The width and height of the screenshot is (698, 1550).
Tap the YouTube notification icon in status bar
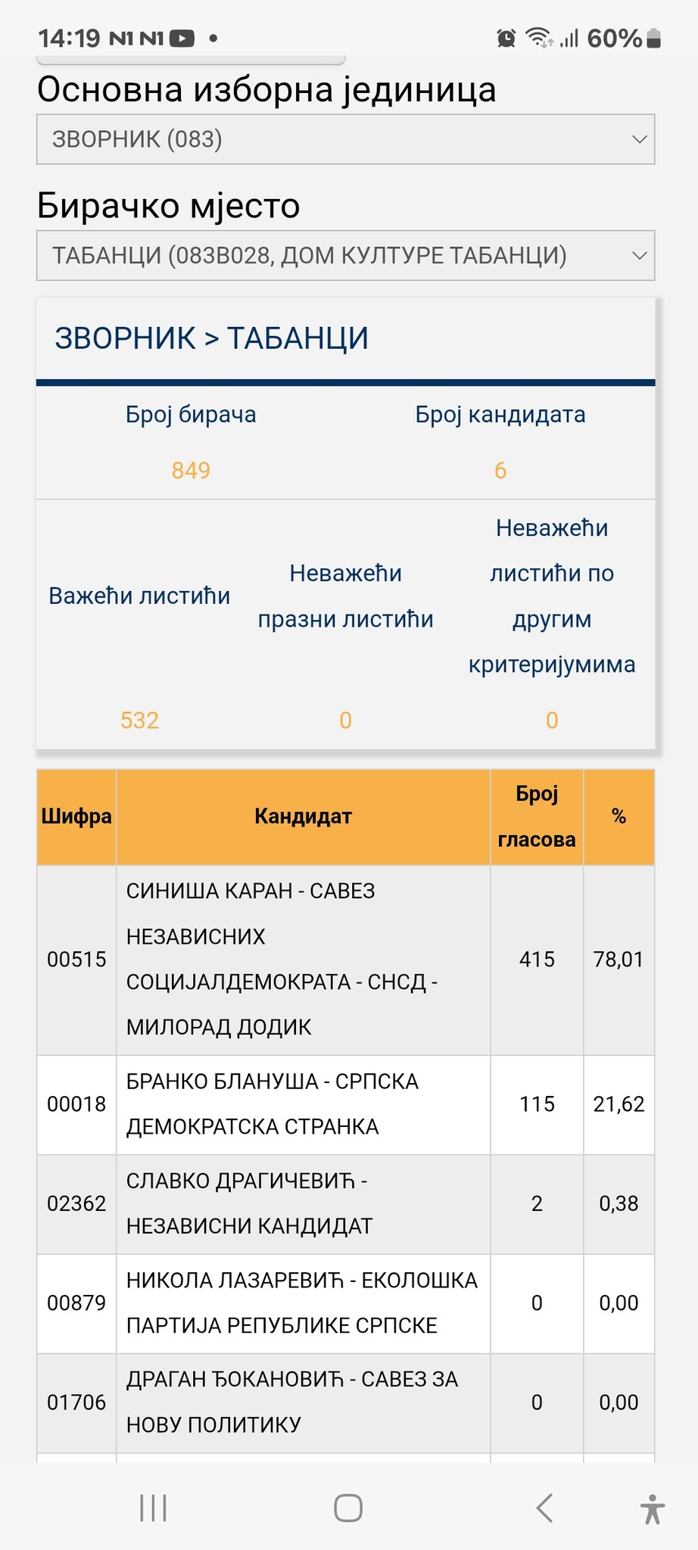point(182,38)
